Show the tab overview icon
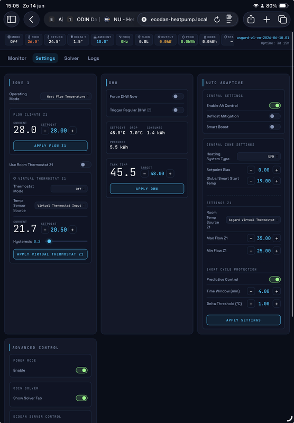Screen dimensions: 294x423 click(282, 20)
